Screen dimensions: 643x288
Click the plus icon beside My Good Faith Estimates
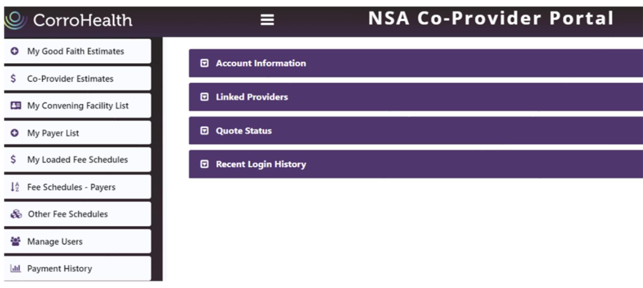pyautogui.click(x=15, y=51)
